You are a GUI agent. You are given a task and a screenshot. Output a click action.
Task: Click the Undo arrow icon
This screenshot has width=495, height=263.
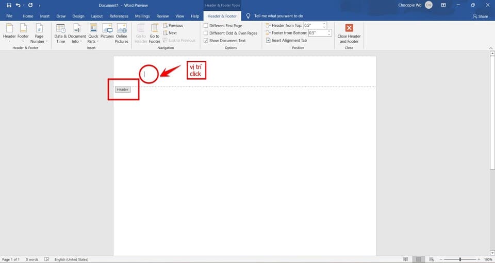point(18,5)
